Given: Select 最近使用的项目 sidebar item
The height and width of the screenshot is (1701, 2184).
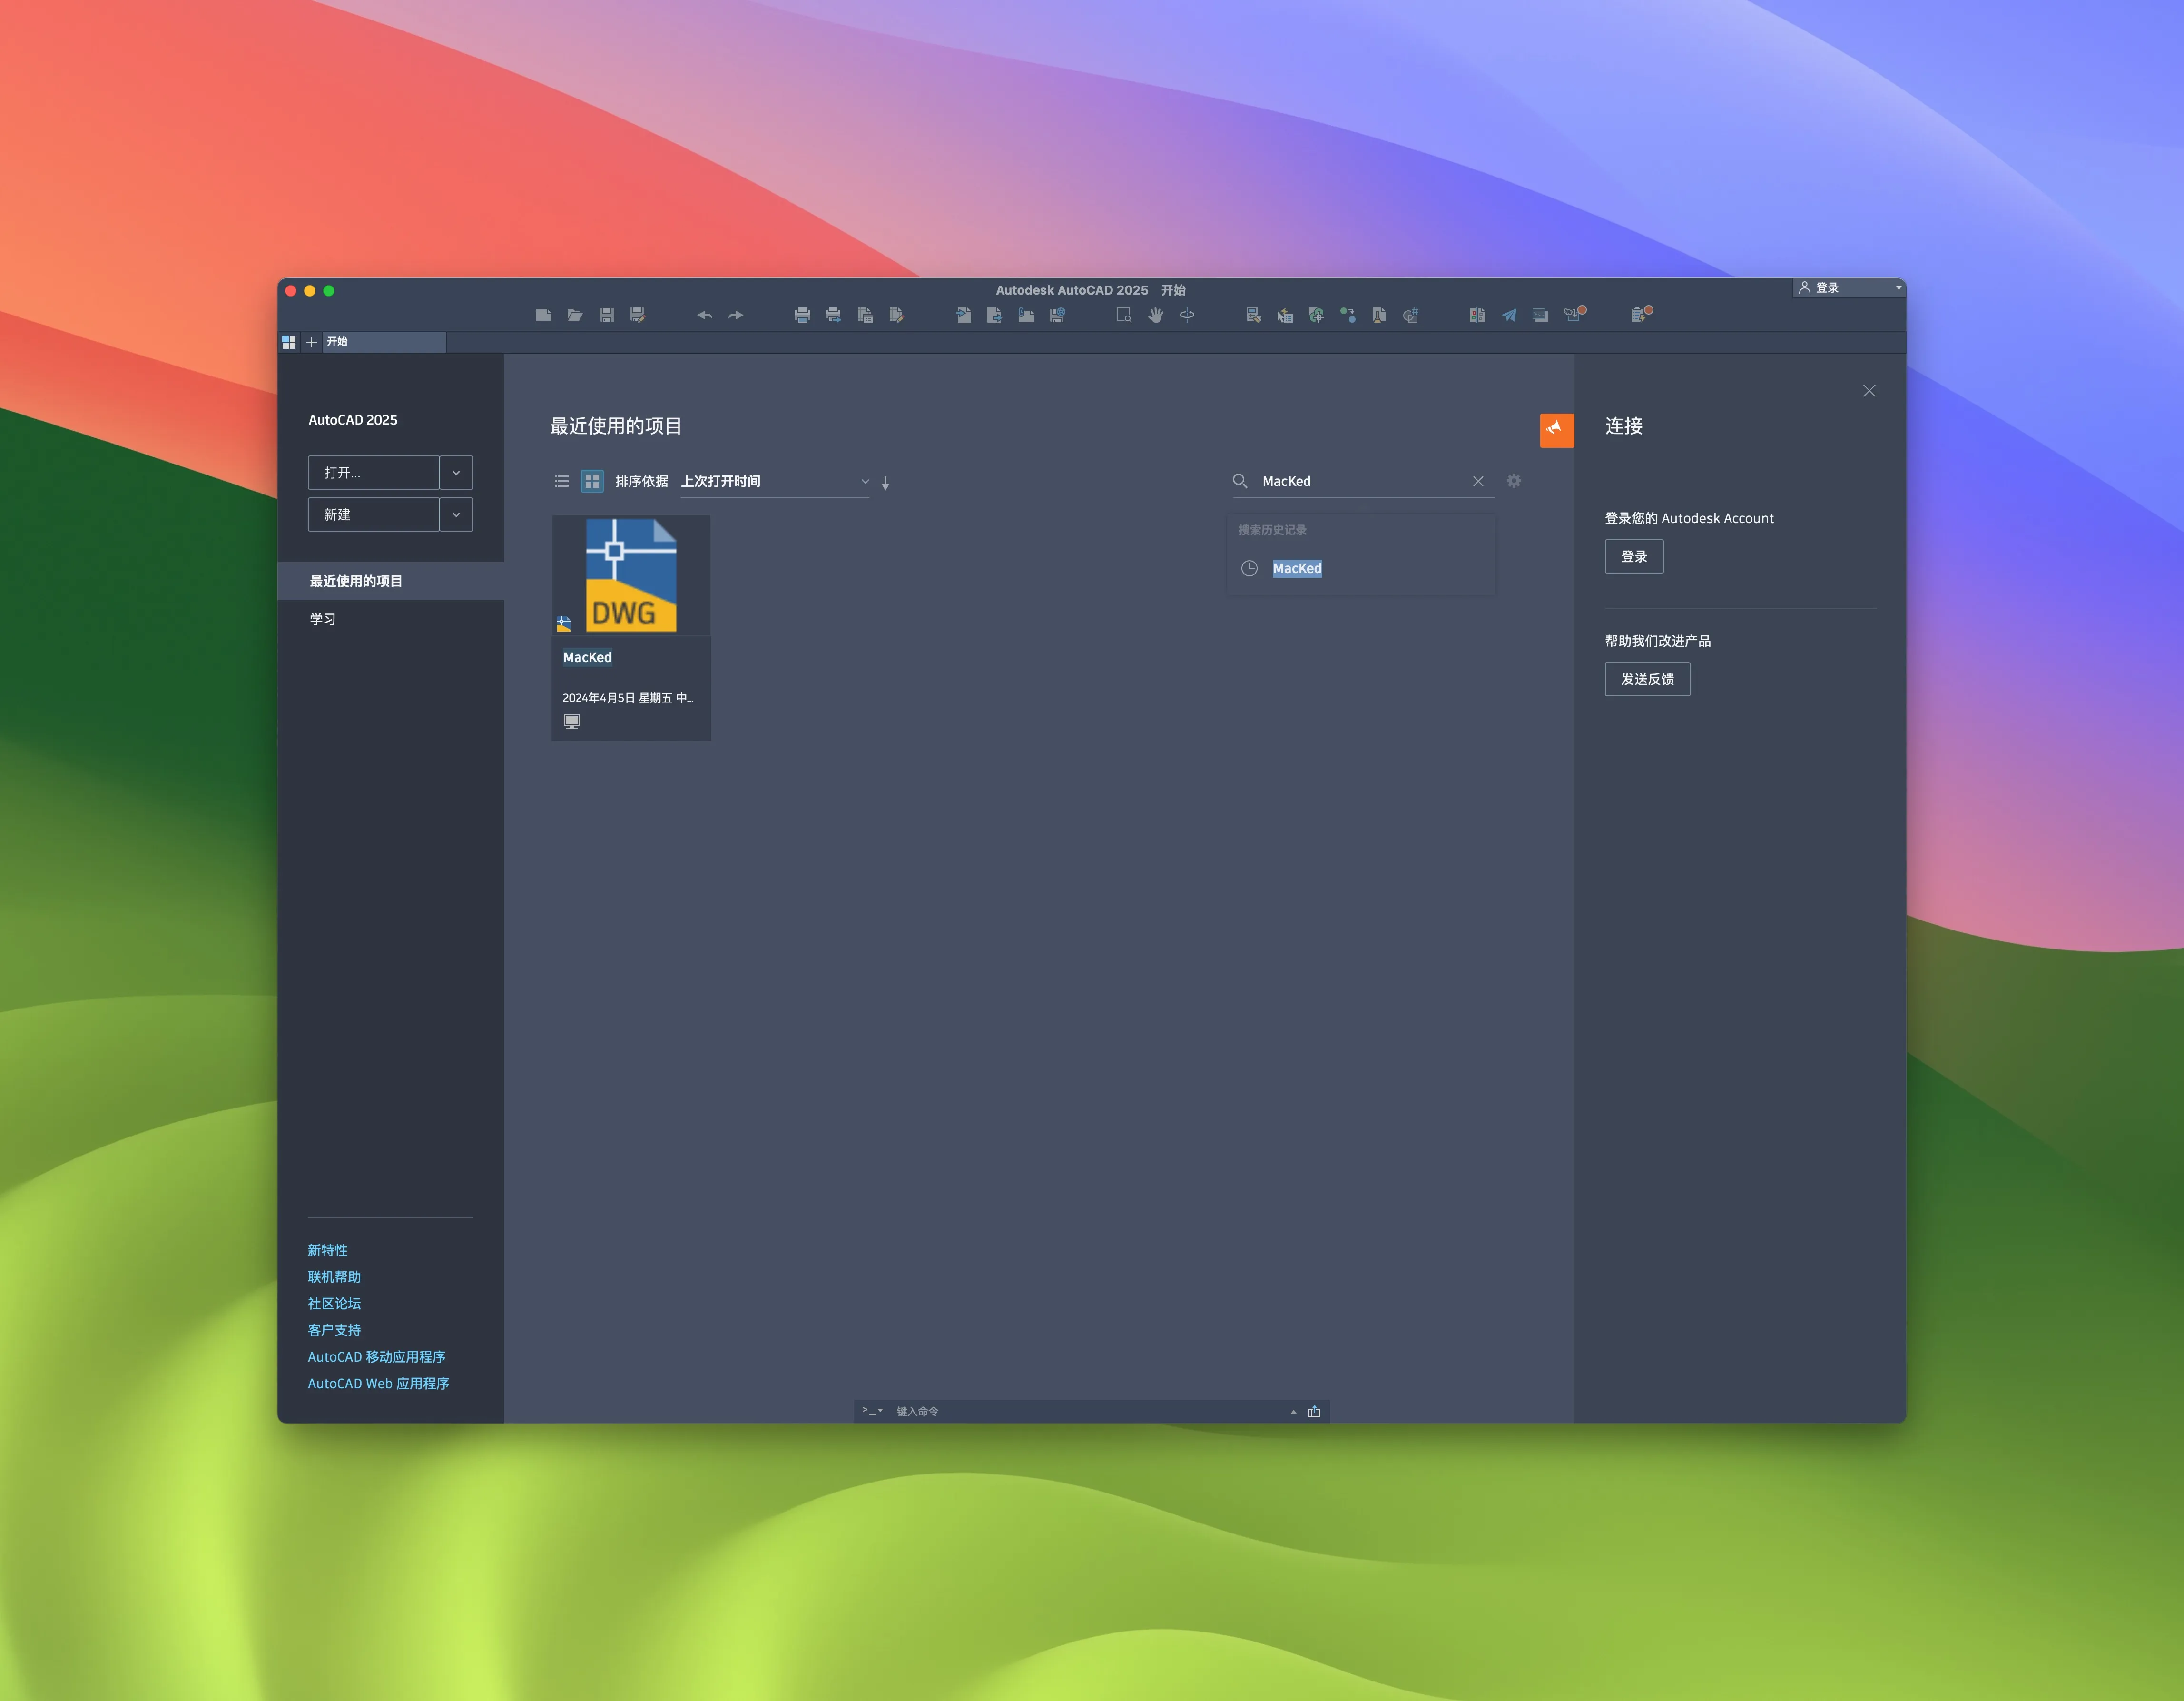Looking at the screenshot, I should [356, 581].
